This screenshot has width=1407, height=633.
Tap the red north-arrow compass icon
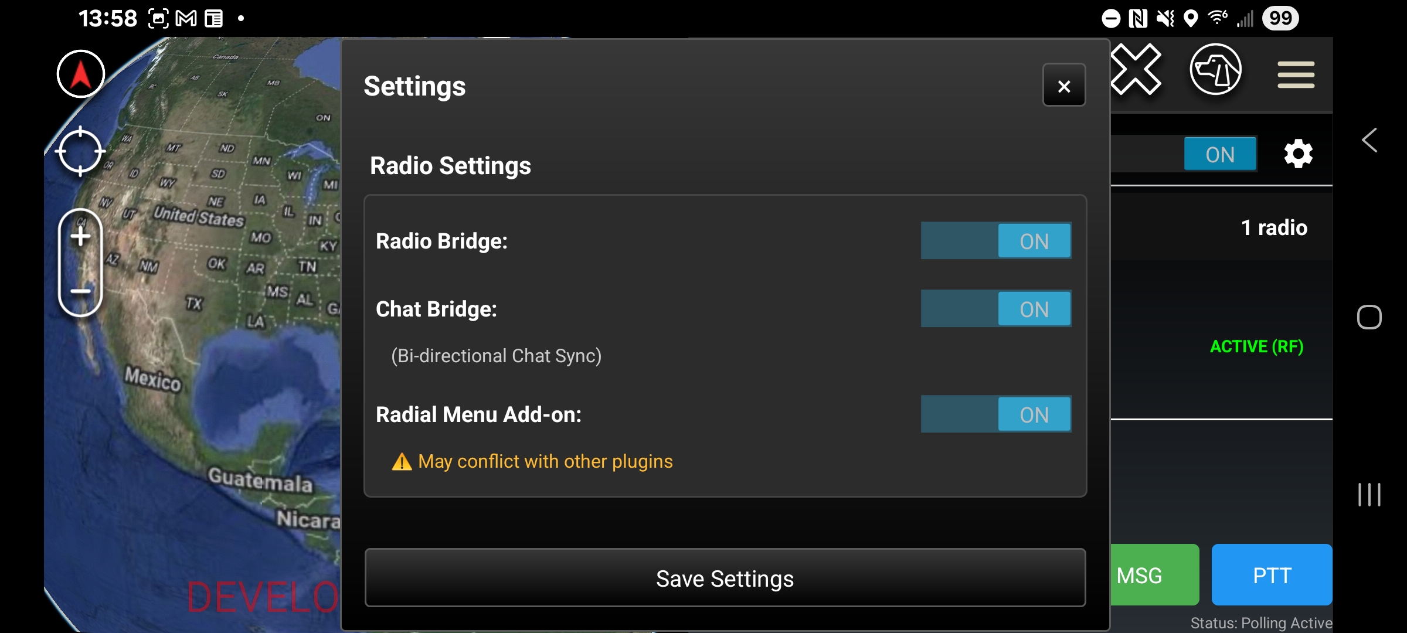click(81, 74)
